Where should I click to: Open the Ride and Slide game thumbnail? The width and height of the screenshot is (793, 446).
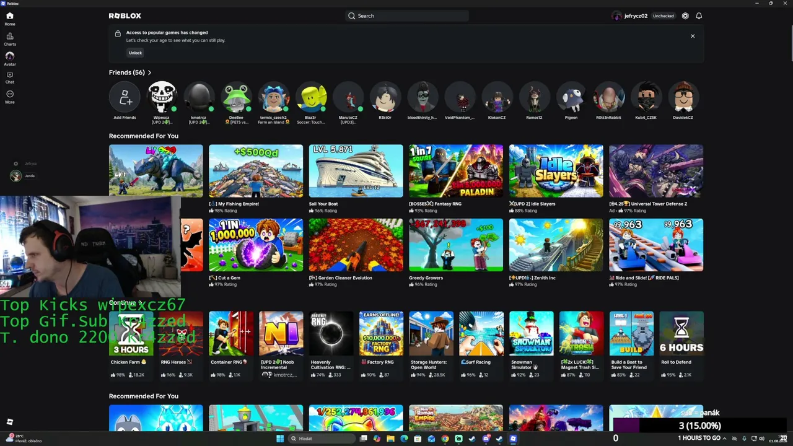click(x=656, y=245)
